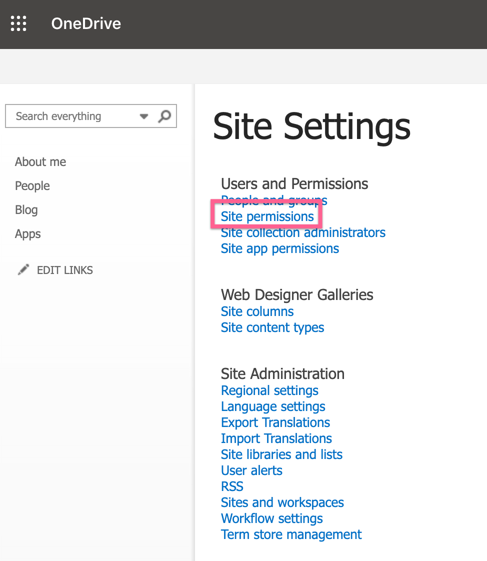
Task: Open the Site permissions link
Action: click(x=267, y=216)
